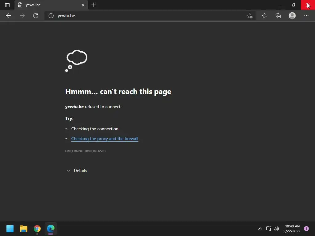
Task: Open the clock showing 10:40 AM
Action: click(x=292, y=229)
